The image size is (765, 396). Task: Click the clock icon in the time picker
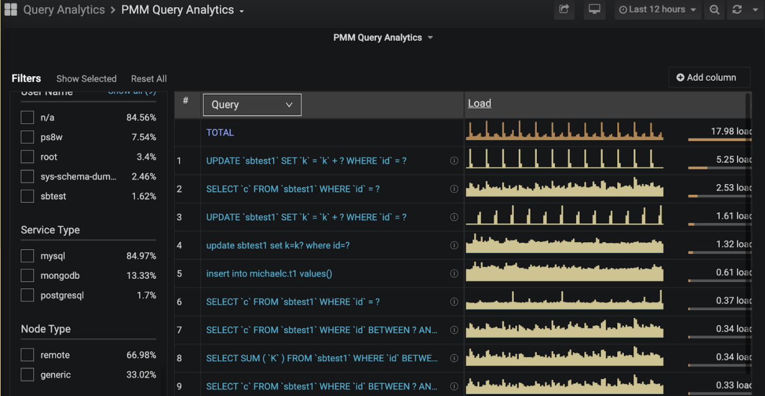pos(623,9)
